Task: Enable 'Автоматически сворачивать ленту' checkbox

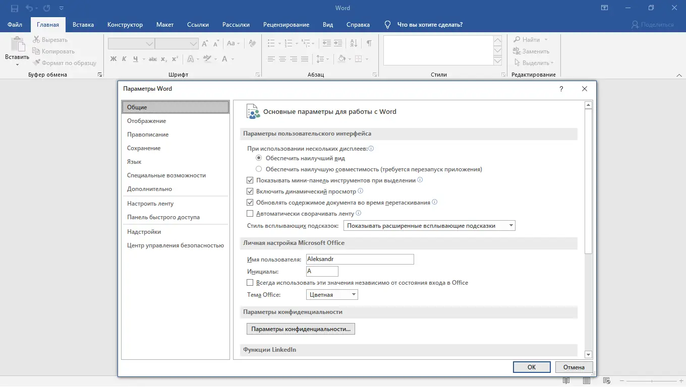Action: coord(250,214)
